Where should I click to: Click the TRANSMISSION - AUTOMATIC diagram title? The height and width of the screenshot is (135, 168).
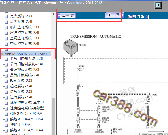pyautogui.click(x=96, y=37)
